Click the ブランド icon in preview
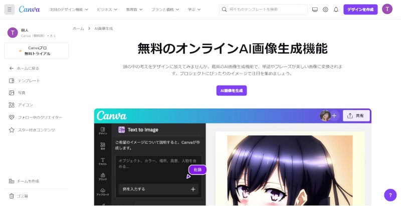Screen dimensions: 401x206 pyautogui.click(x=103, y=176)
